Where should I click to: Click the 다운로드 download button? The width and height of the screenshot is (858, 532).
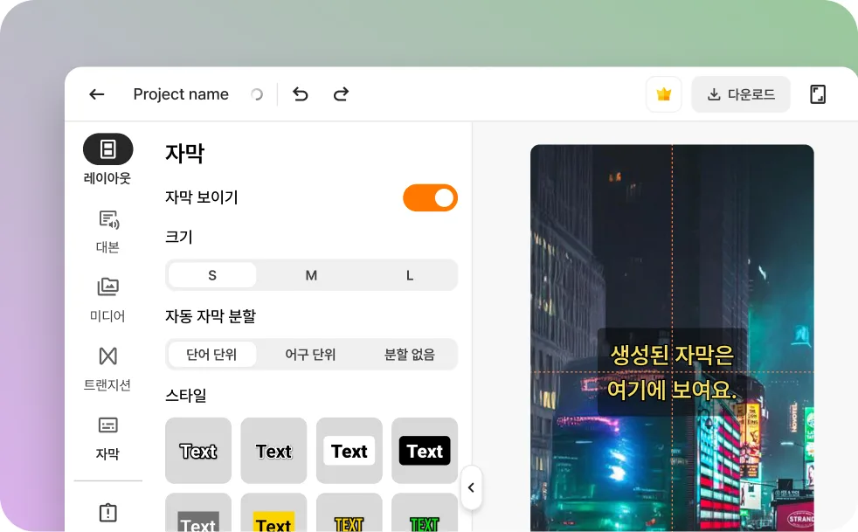(741, 94)
